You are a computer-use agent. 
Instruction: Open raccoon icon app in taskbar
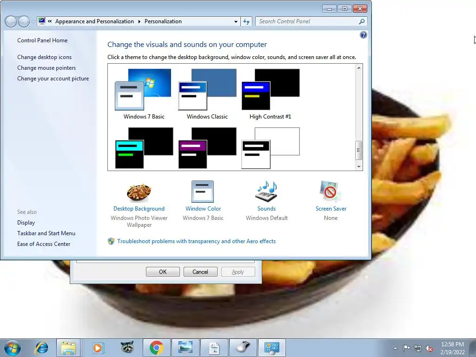127,347
